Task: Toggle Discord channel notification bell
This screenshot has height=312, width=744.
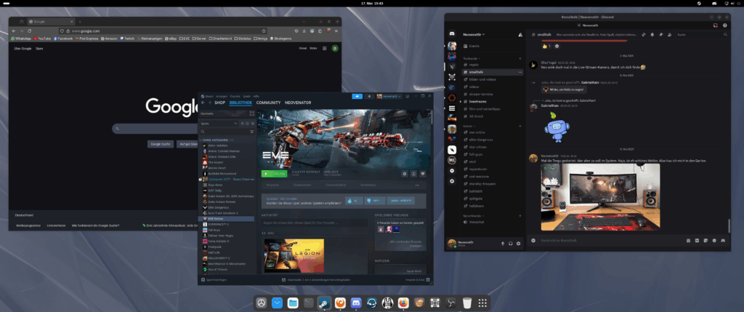Action: 652,35
